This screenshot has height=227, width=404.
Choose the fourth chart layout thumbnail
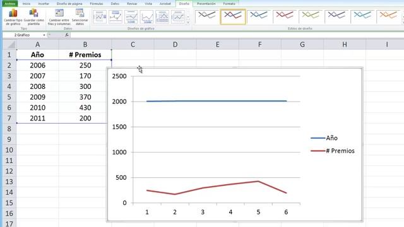[x=146, y=17]
